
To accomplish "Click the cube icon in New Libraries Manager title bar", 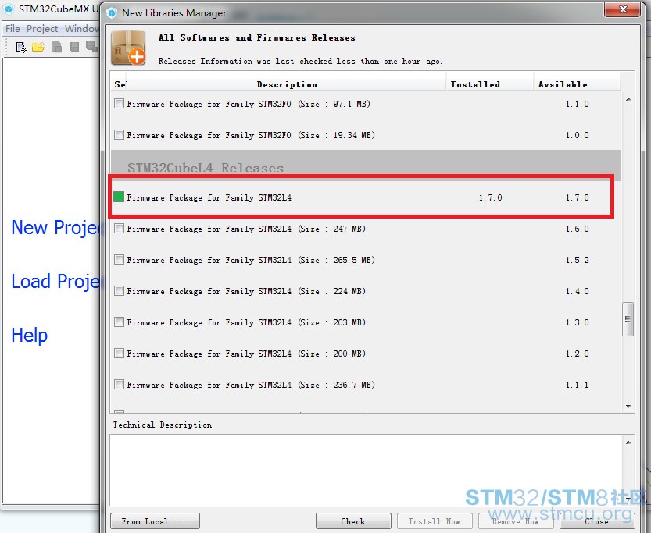I will click(x=112, y=12).
